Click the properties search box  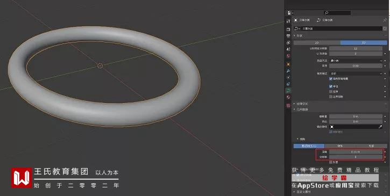coord(337,13)
